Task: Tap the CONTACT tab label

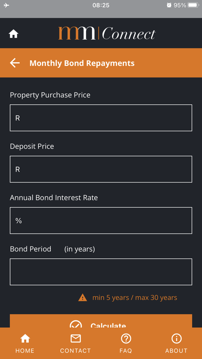Action: (x=75, y=351)
